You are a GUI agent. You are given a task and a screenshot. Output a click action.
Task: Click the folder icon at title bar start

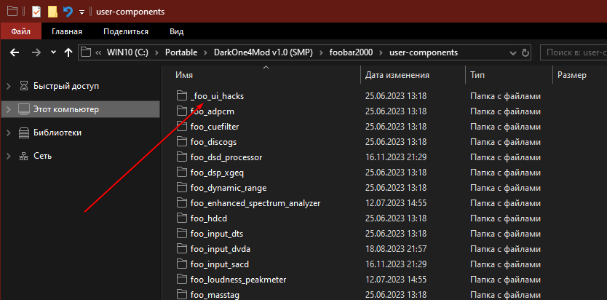coord(12,12)
